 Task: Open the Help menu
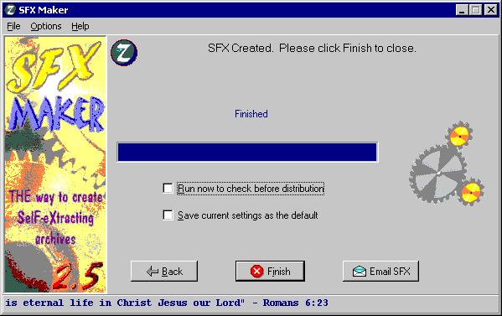[x=80, y=26]
